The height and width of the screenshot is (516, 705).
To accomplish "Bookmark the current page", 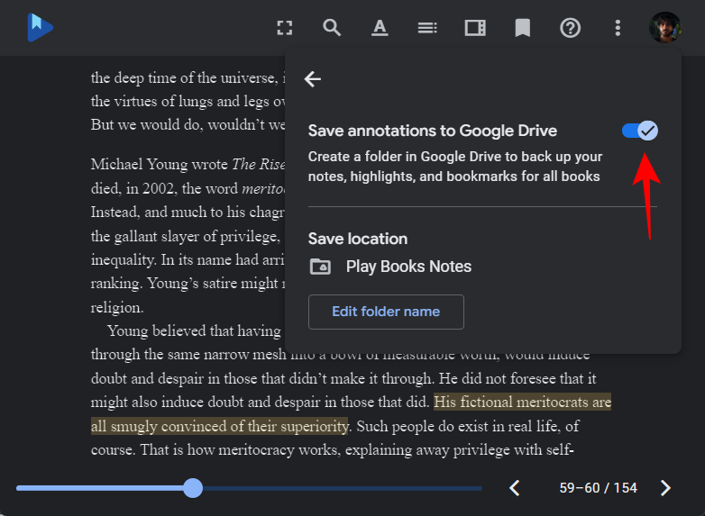I will [523, 28].
